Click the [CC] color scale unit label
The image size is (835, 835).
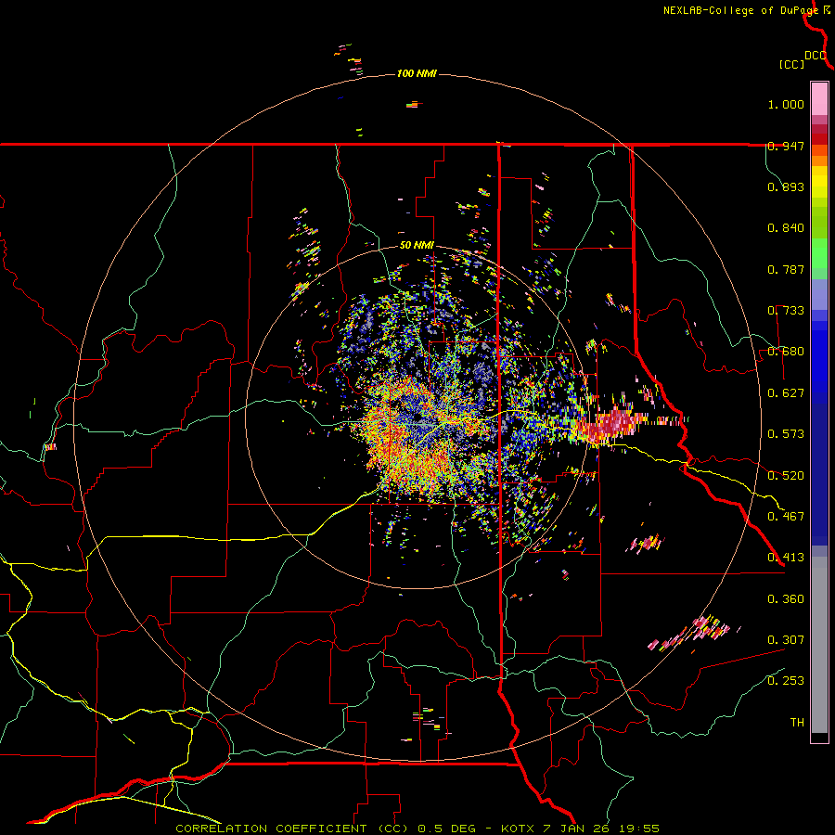(790, 64)
